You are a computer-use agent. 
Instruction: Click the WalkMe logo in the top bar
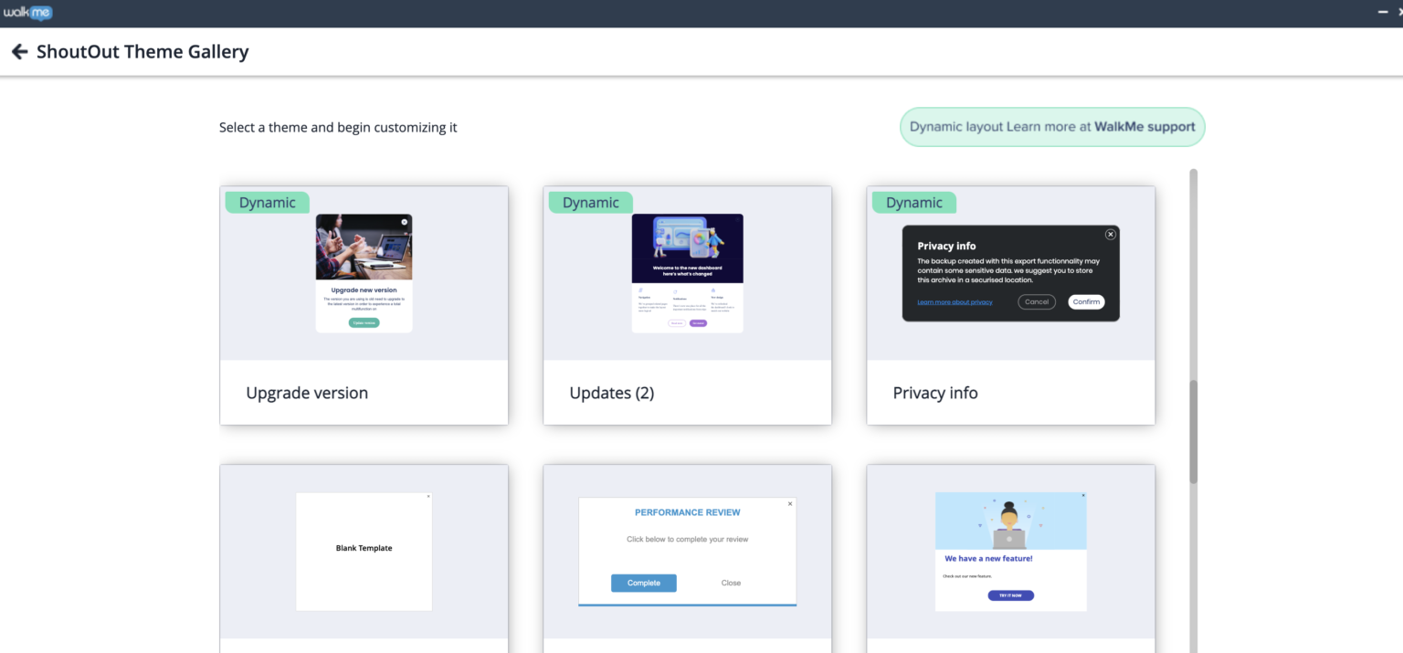pyautogui.click(x=27, y=12)
